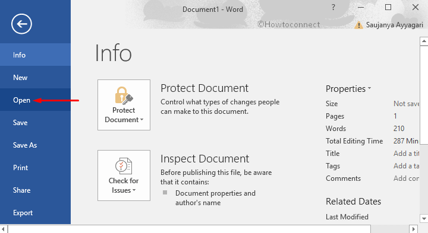Click the horizontal scrollbar right arrow
428x233 pixels.
(414, 229)
